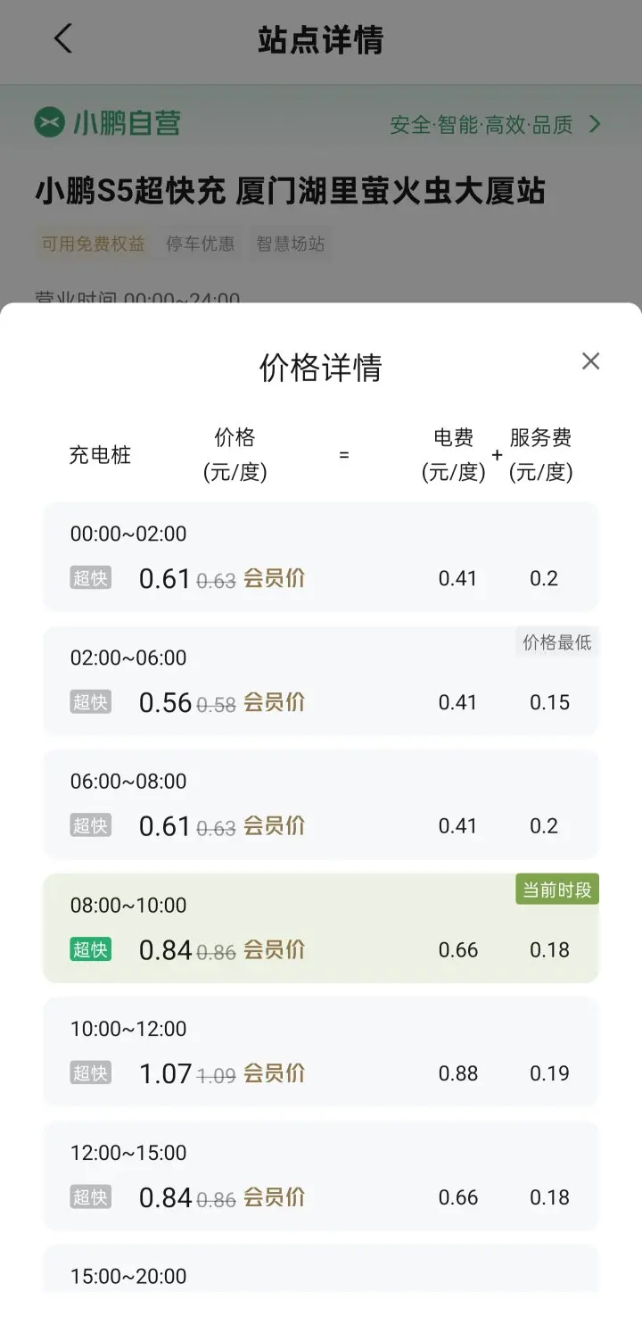
Task: Tap the 停车优惠 tag
Action: 201,244
